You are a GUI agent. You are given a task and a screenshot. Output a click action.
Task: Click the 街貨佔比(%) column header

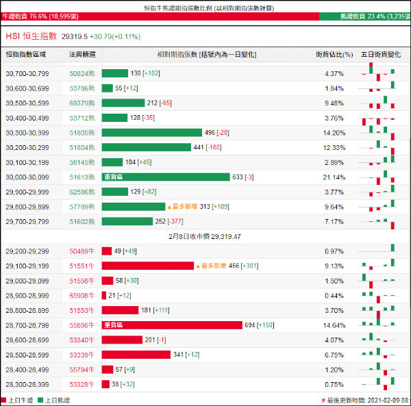coord(334,55)
